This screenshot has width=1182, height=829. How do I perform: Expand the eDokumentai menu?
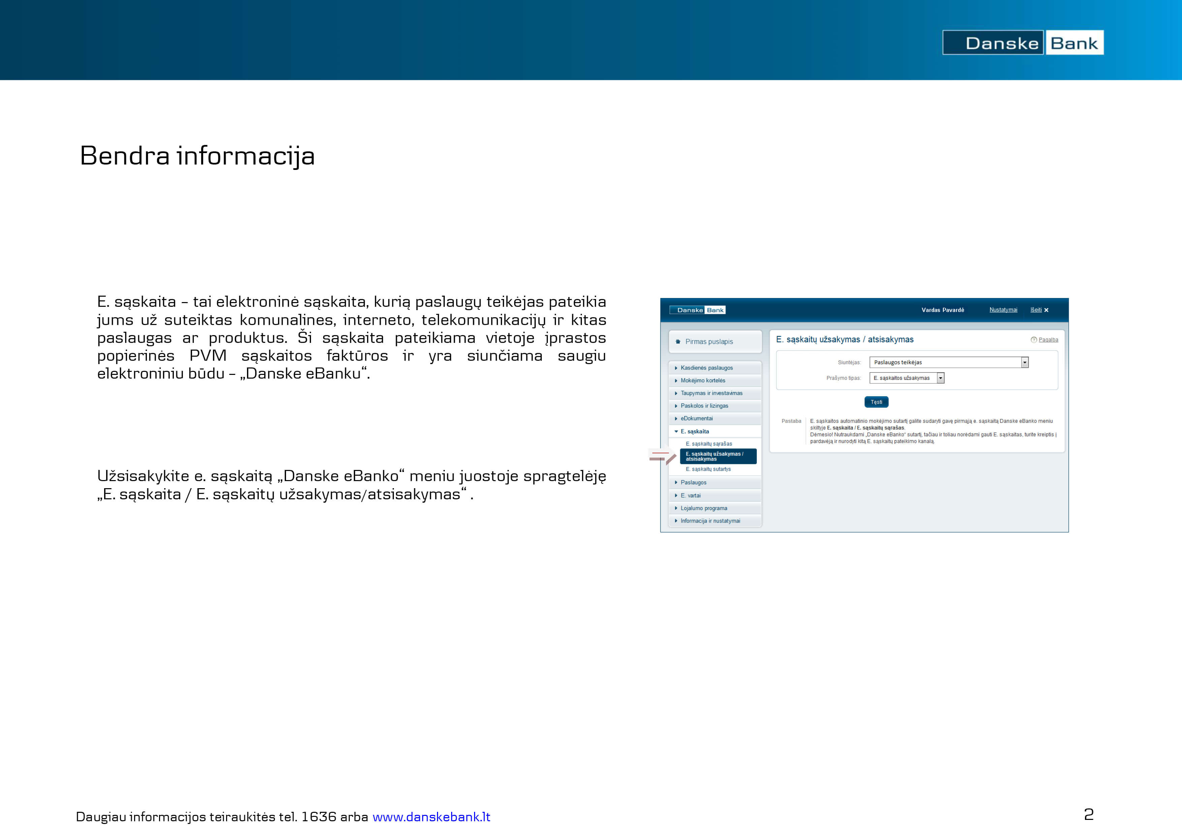[x=715, y=418]
